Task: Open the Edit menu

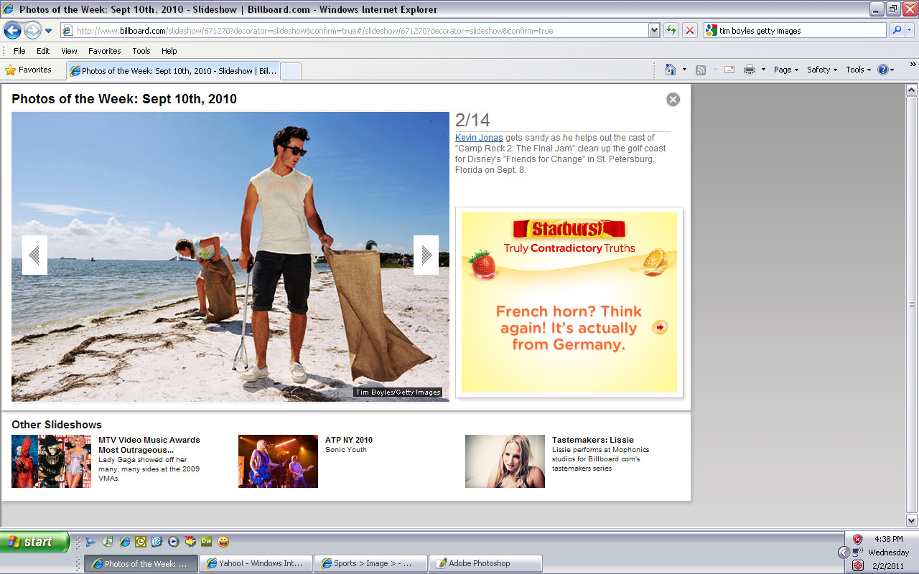Action: pyautogui.click(x=43, y=51)
